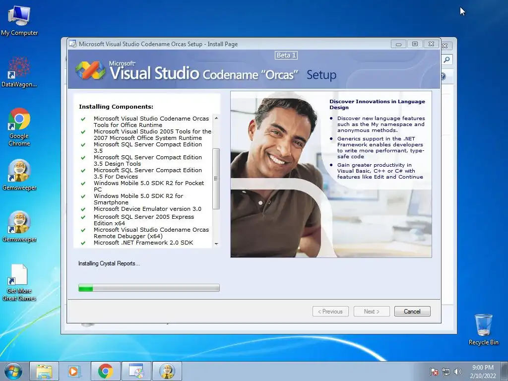Image resolution: width=508 pixels, height=381 pixels.
Task: Open Get More Great Games shortcut
Action: 19,282
